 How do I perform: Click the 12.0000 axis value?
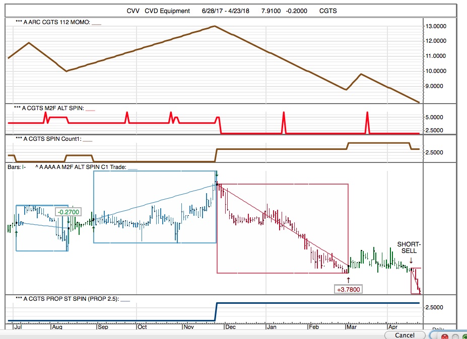[x=436, y=41]
